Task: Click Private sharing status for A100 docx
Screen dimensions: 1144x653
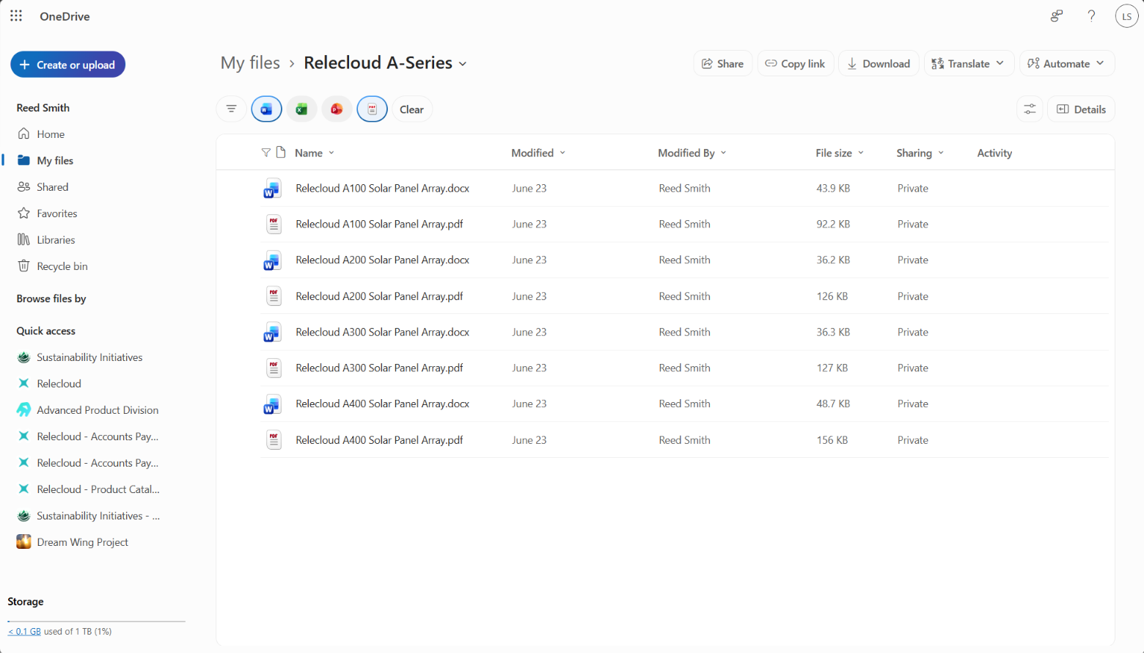Action: [x=913, y=189]
